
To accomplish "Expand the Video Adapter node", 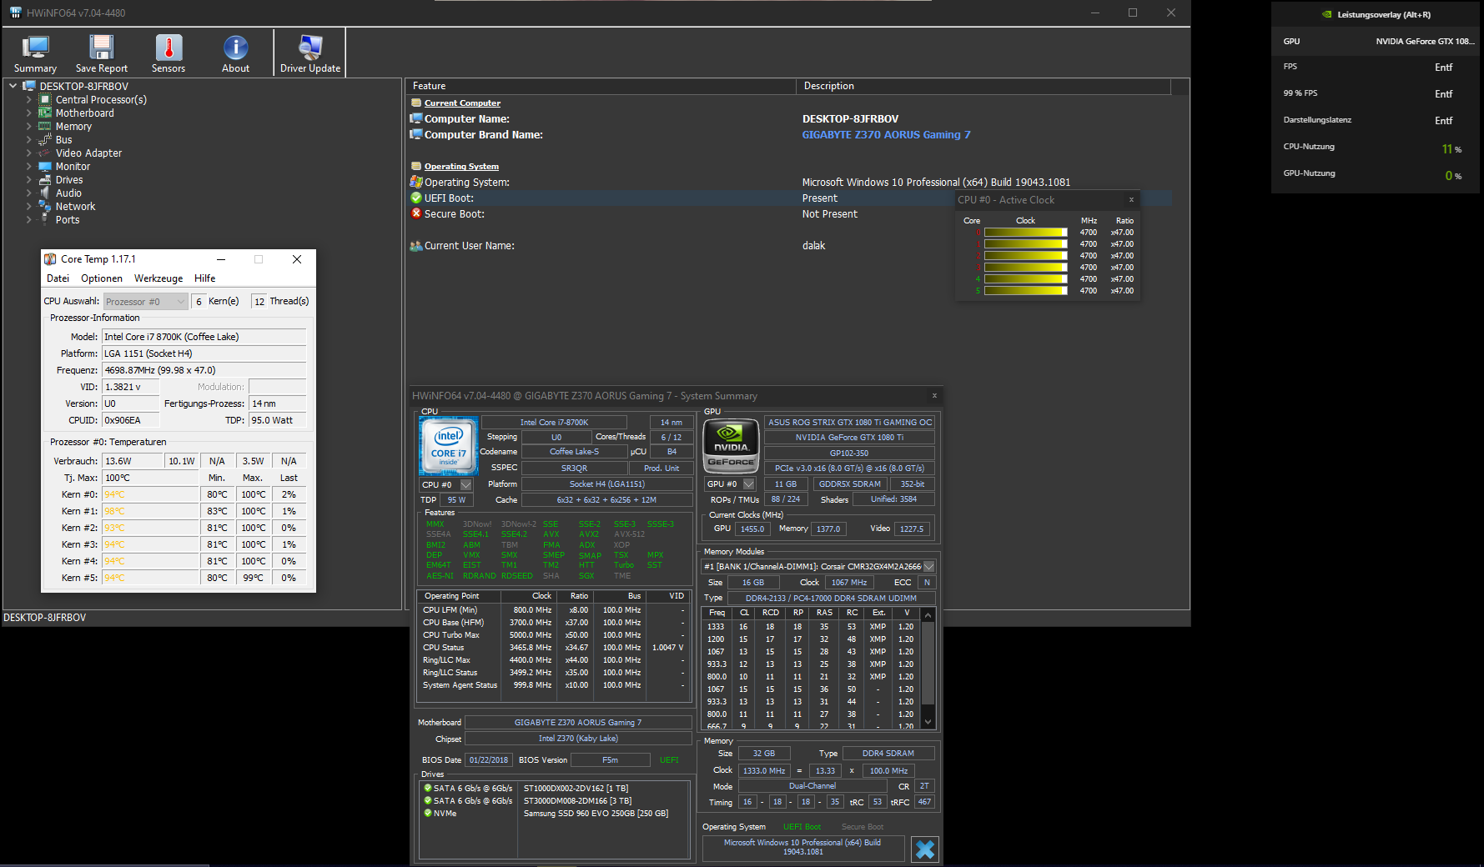I will click(x=29, y=153).
